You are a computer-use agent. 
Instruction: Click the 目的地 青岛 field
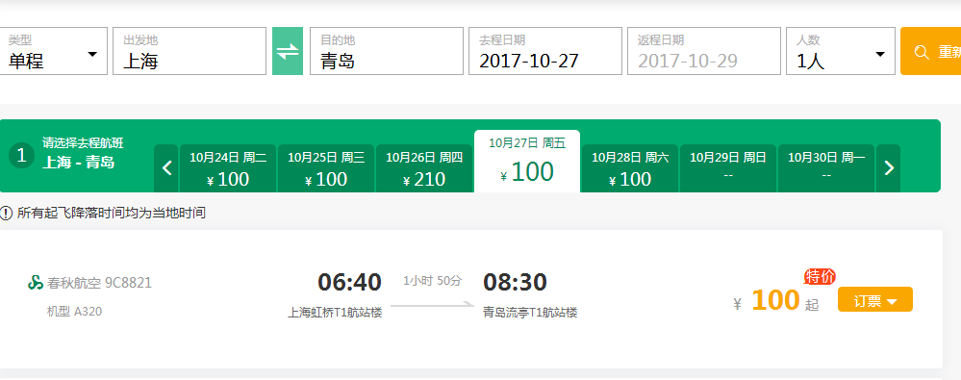pos(387,51)
